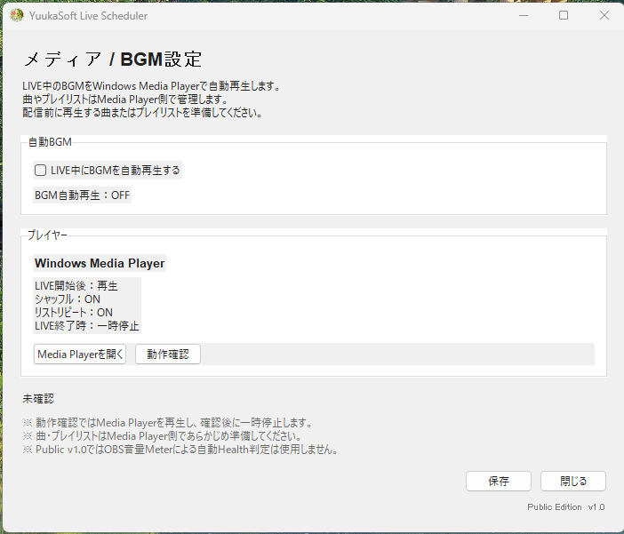Image resolution: width=624 pixels, height=534 pixels.
Task: Click the メディア / BGM設定 page title
Action: 113,60
